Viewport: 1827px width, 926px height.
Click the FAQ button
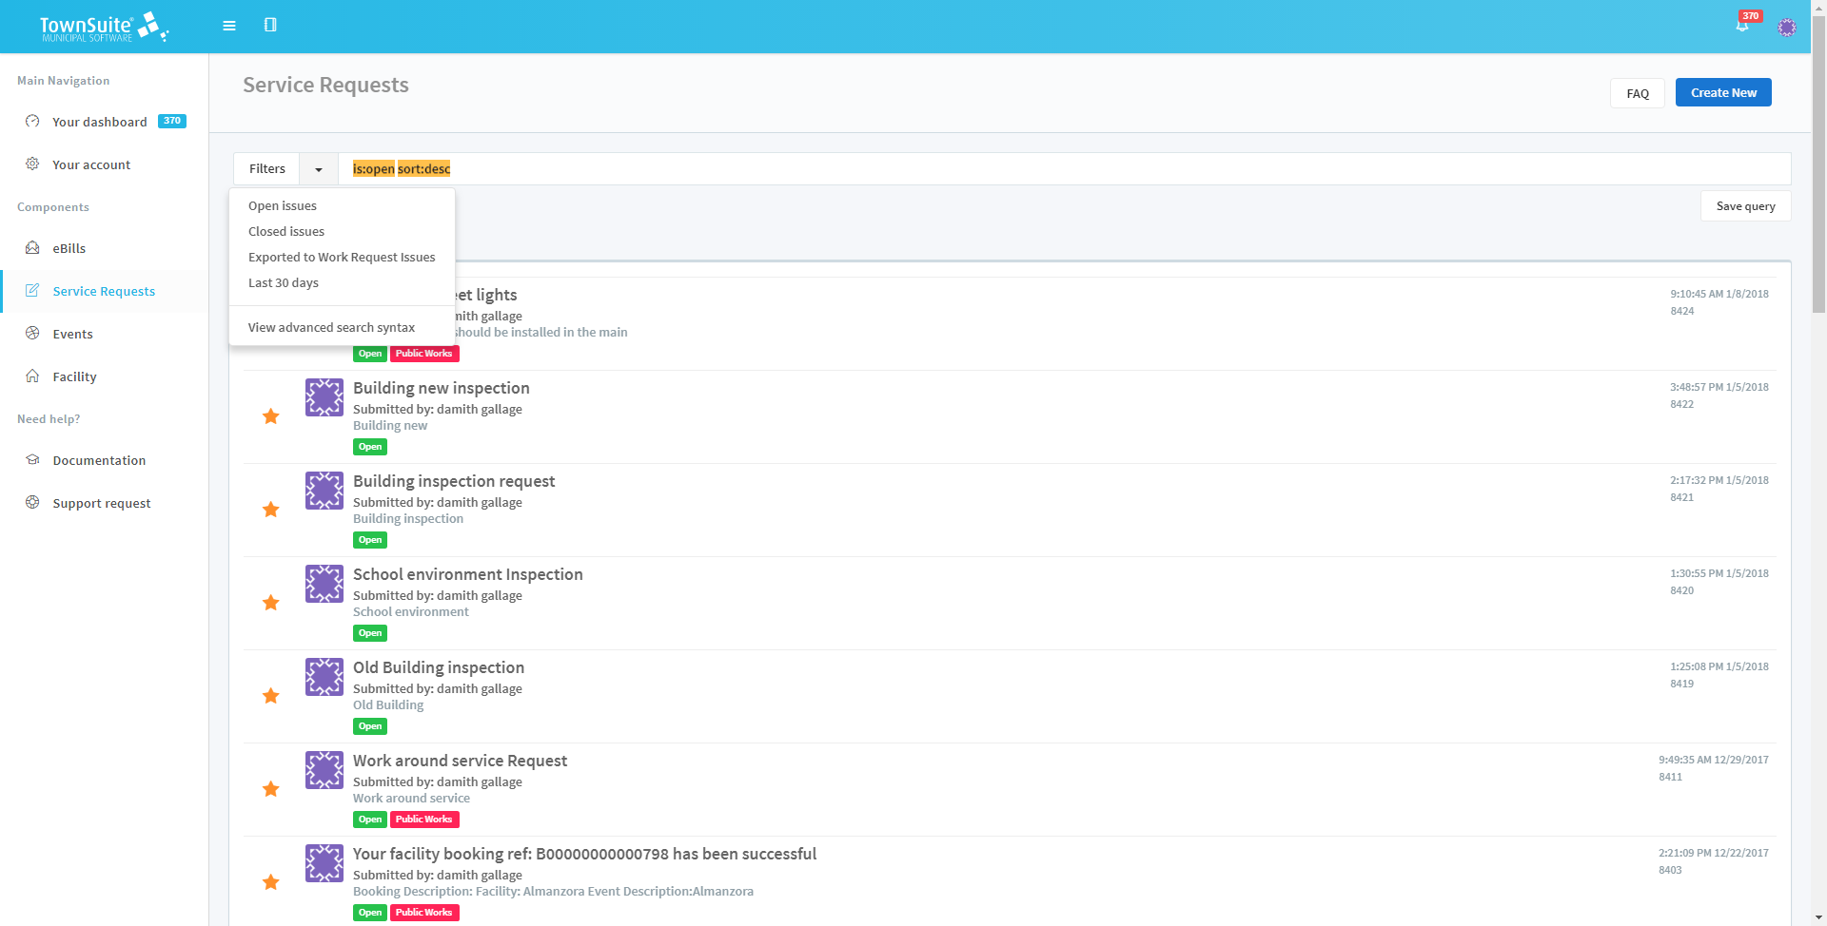pyautogui.click(x=1638, y=93)
